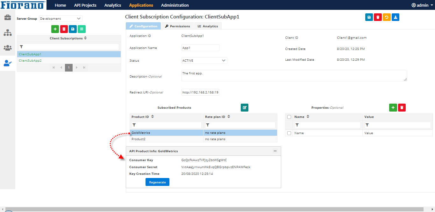Open the Server Group dropdown

pyautogui.click(x=61, y=19)
